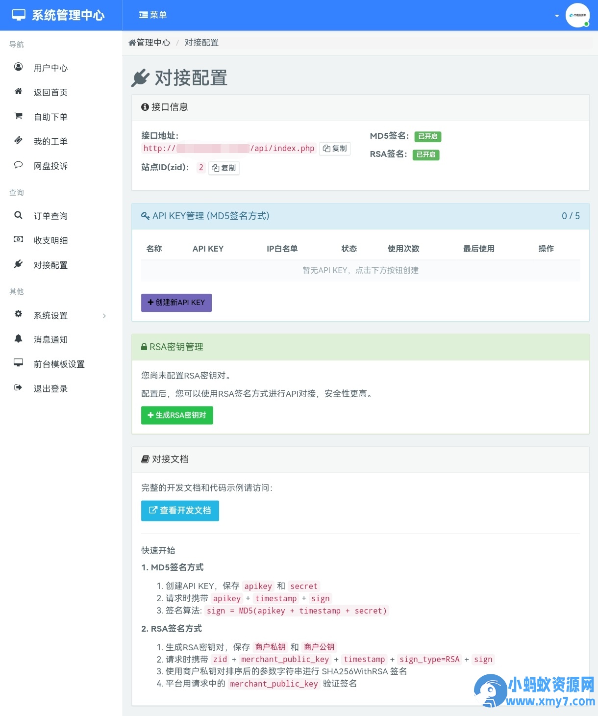598x716 pixels.
Task: Open 订单查询 in the sidebar
Action: click(50, 216)
